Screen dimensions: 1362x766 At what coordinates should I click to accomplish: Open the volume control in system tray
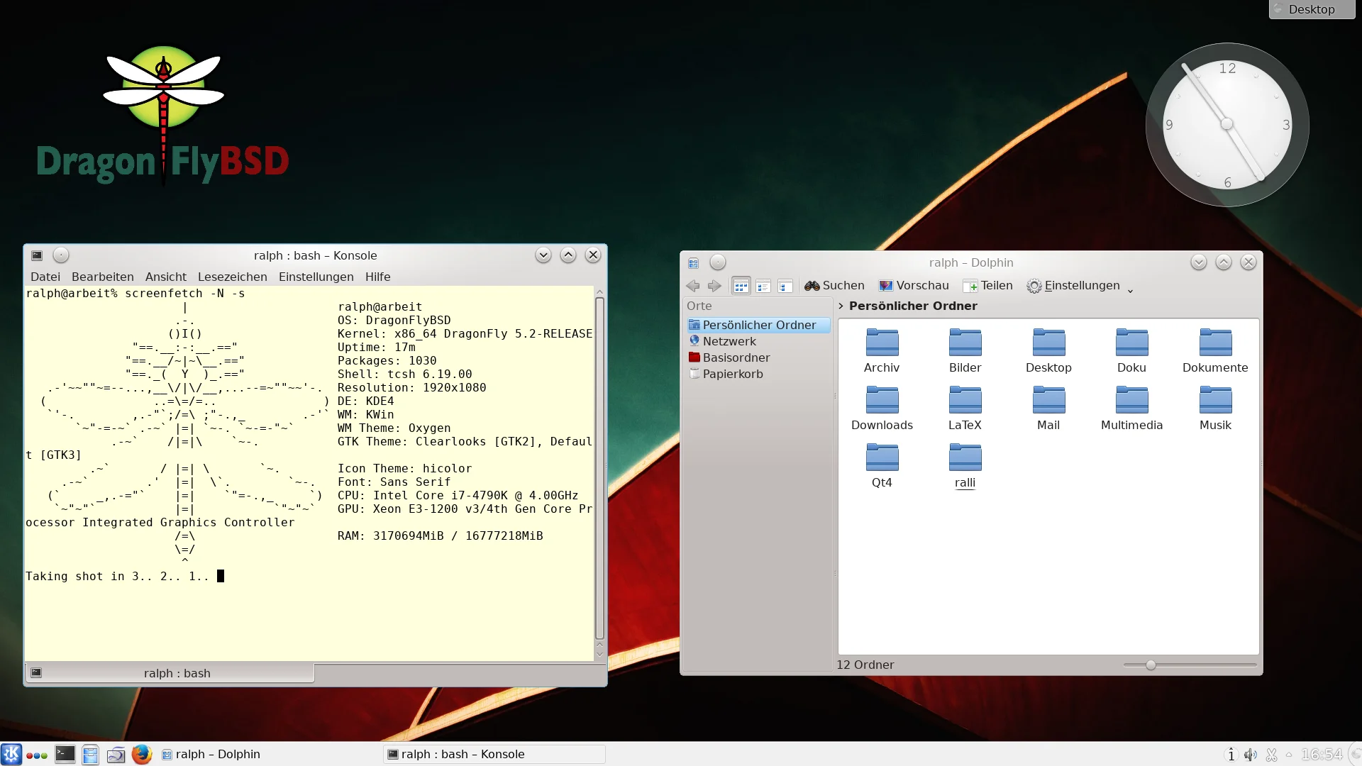[x=1251, y=755]
